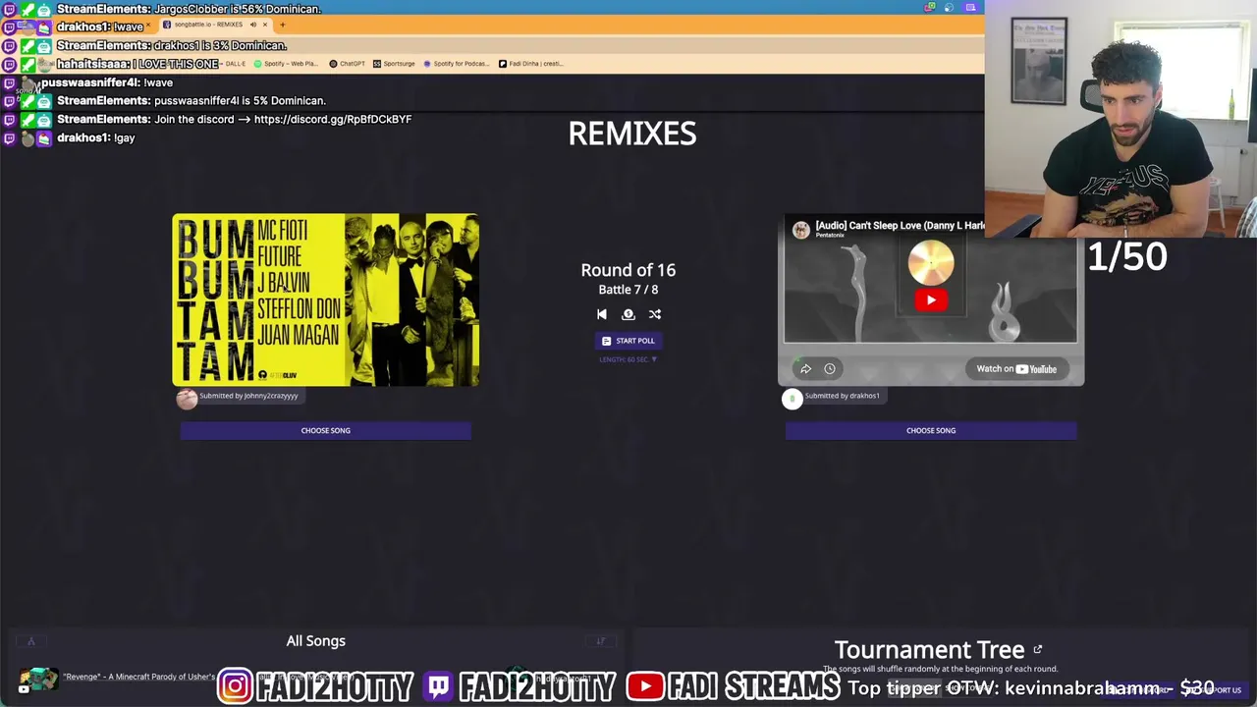Click the All Songs heading
The width and height of the screenshot is (1257, 707).
[316, 641]
